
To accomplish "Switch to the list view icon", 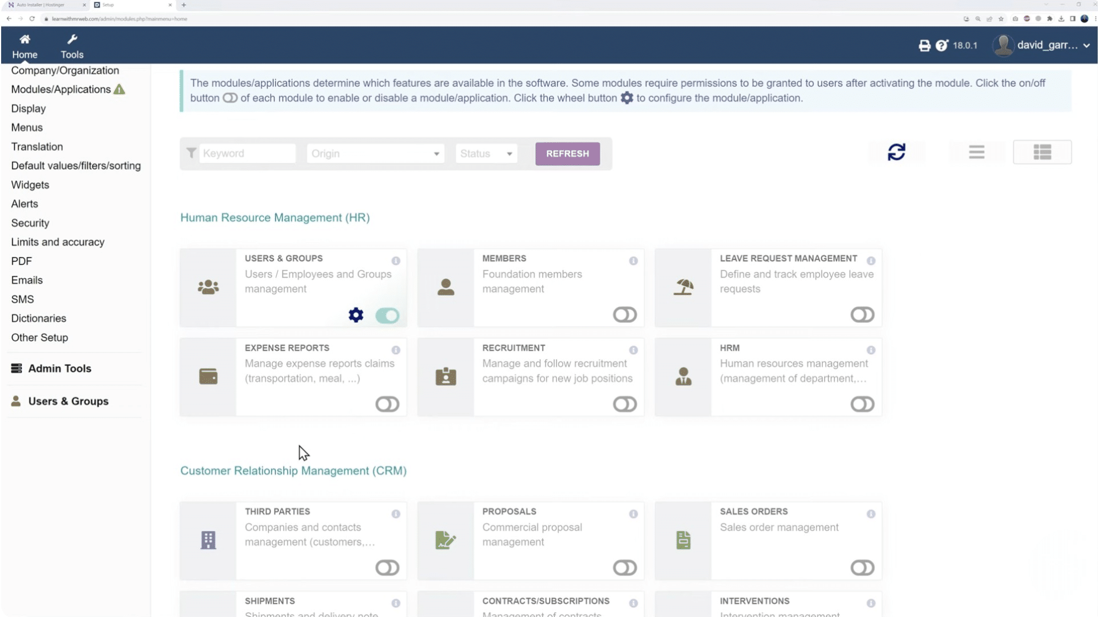I will coord(976,152).
